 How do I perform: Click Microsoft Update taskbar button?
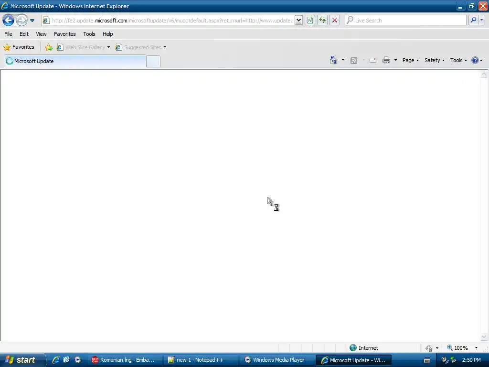354,360
